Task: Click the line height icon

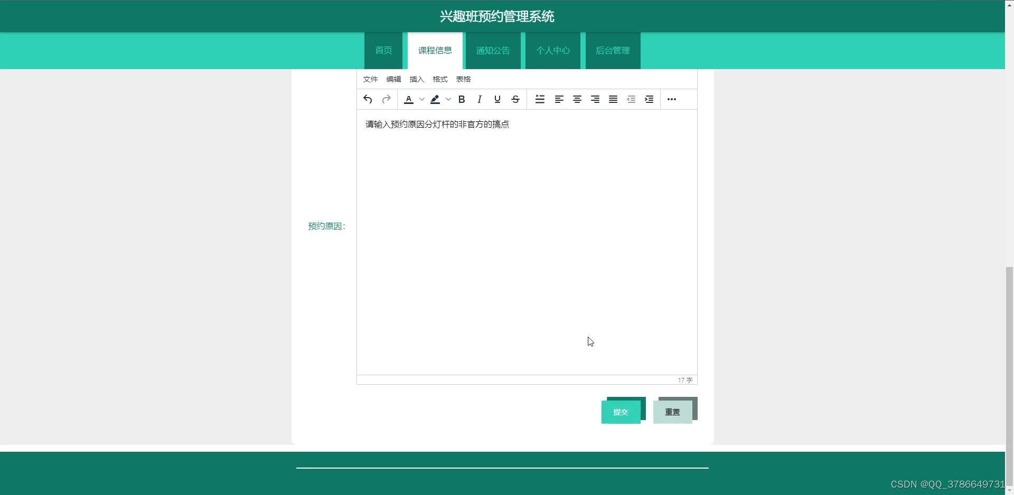Action: point(540,99)
